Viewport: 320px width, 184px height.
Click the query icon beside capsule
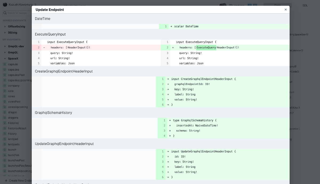[5, 64]
